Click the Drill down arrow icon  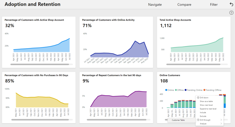click(x=198, y=98)
